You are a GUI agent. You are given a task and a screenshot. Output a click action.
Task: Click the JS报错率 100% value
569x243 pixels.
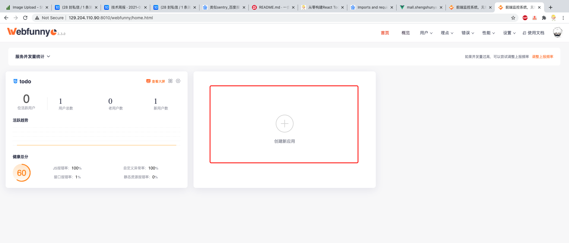tap(77, 168)
